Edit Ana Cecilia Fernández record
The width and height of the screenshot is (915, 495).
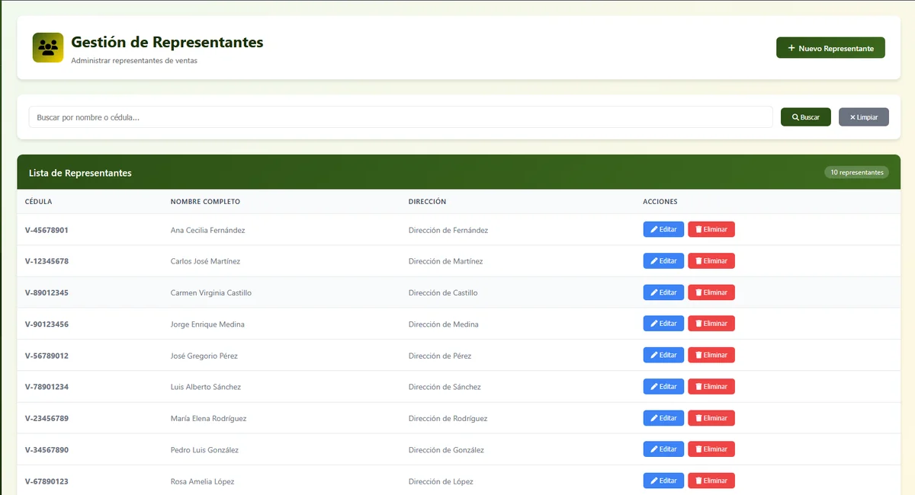tap(663, 229)
